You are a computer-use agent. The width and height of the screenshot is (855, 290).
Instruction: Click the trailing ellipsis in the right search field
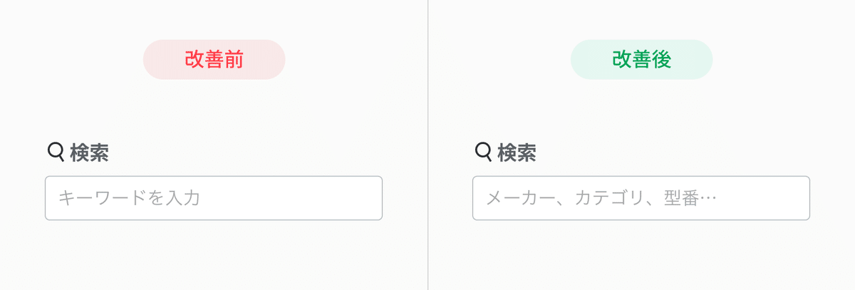coord(708,199)
